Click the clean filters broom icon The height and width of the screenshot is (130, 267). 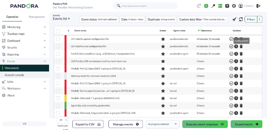tap(235, 19)
